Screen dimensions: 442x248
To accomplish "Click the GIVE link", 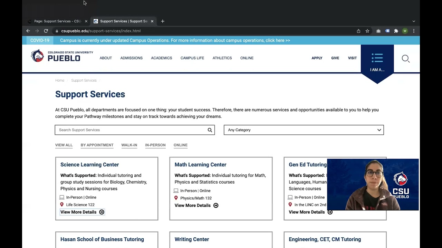I will 335,58.
